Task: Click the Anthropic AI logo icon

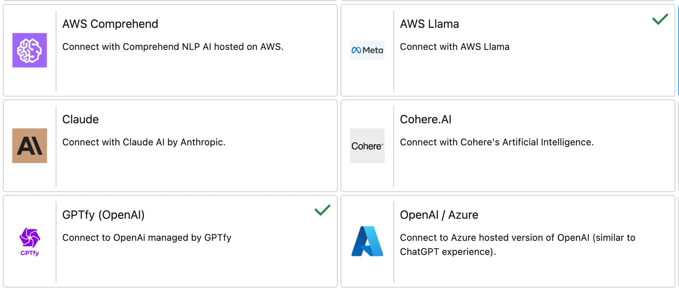Action: [x=30, y=146]
